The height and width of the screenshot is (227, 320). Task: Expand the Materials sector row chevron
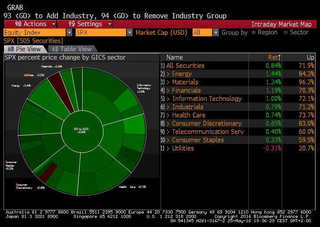click(x=168, y=82)
